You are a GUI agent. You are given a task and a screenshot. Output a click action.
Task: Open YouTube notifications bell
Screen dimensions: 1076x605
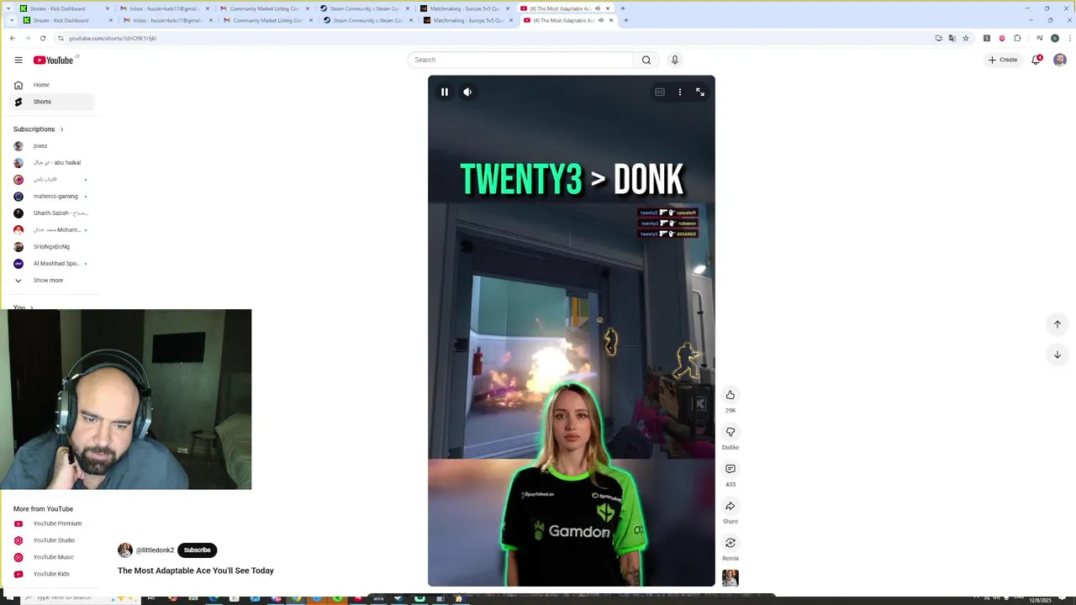(1036, 60)
